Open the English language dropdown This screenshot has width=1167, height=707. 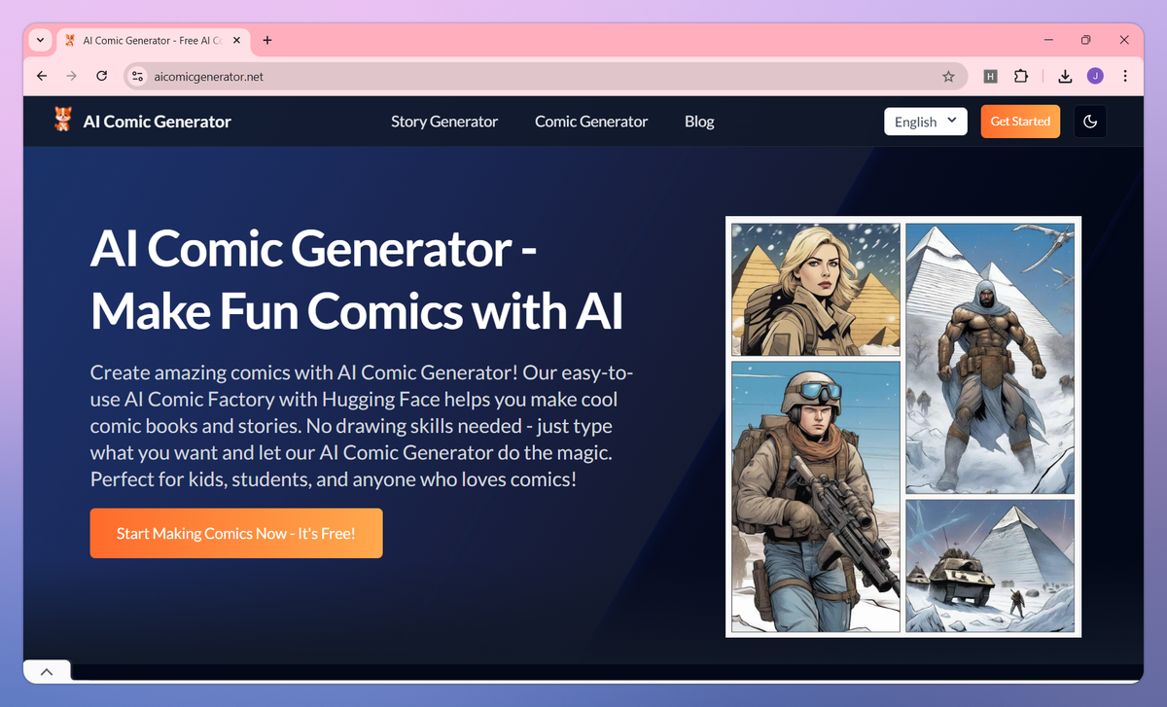(925, 121)
